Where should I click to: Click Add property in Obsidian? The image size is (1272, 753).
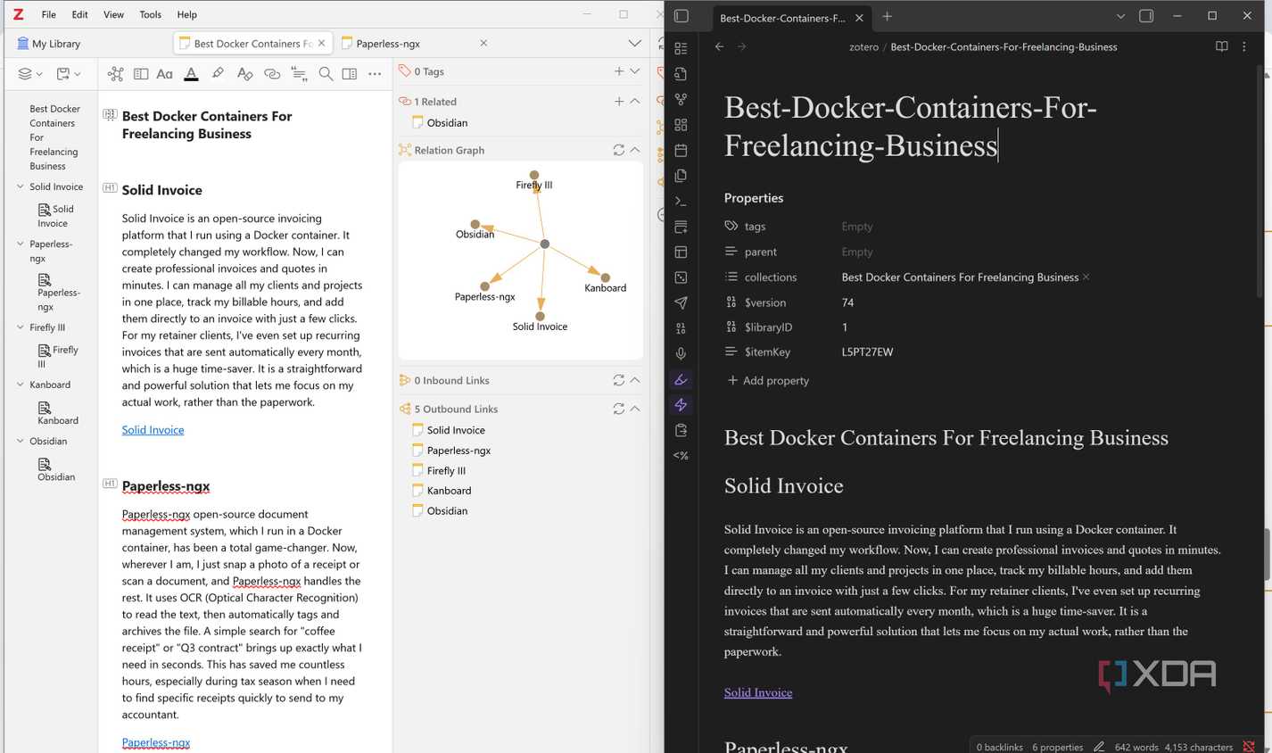(x=768, y=380)
